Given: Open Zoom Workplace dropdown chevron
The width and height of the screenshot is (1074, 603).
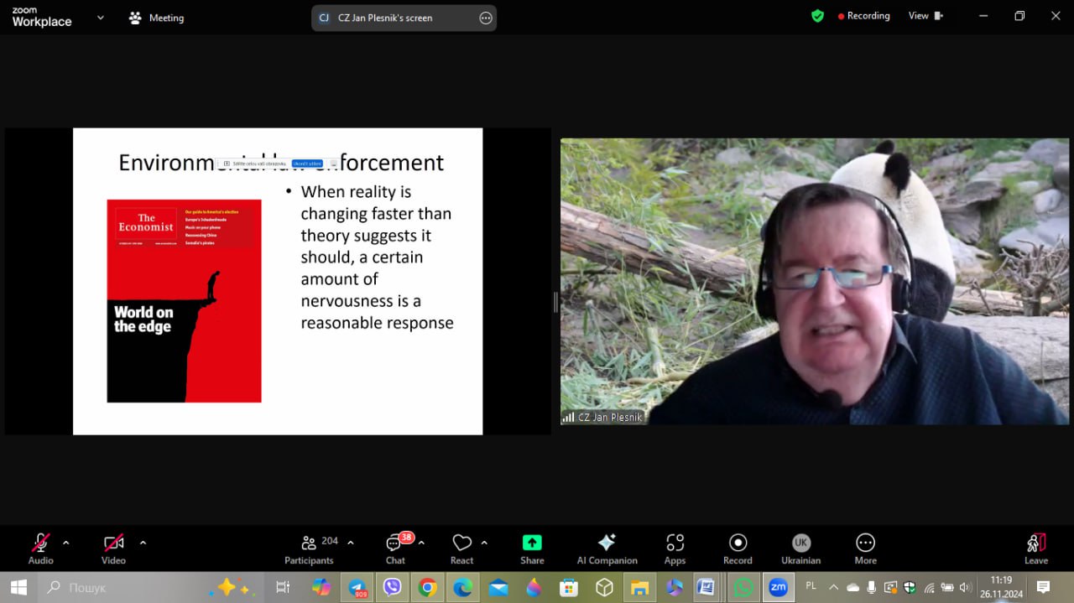Looking at the screenshot, I should point(101,18).
